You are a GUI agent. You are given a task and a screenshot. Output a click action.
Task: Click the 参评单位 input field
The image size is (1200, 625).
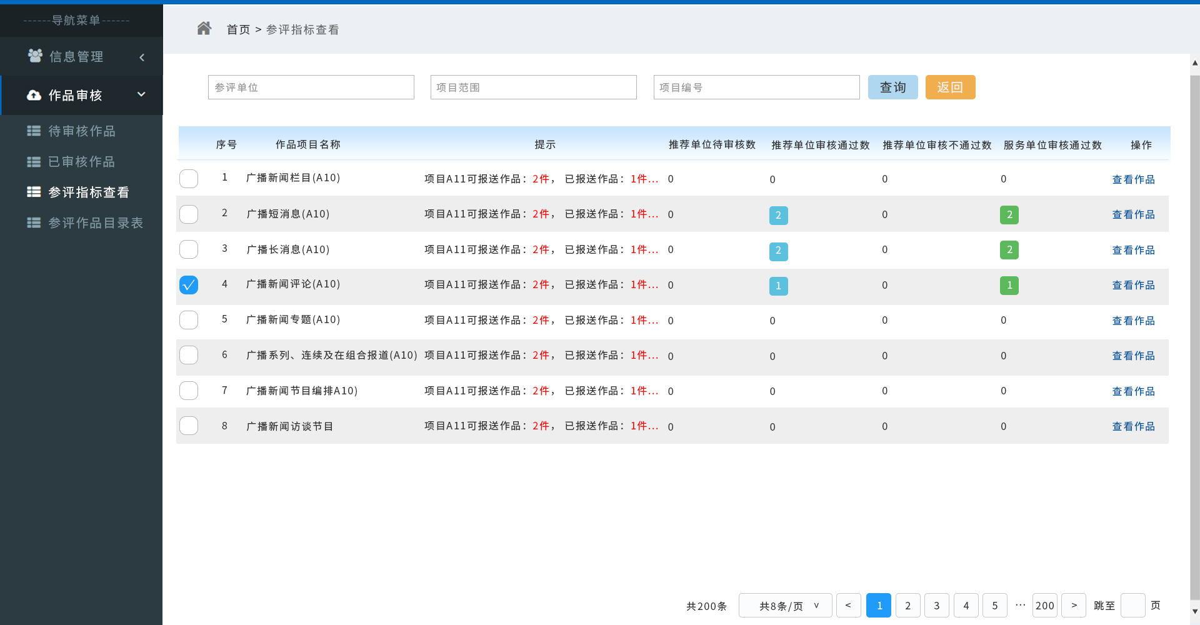point(311,87)
